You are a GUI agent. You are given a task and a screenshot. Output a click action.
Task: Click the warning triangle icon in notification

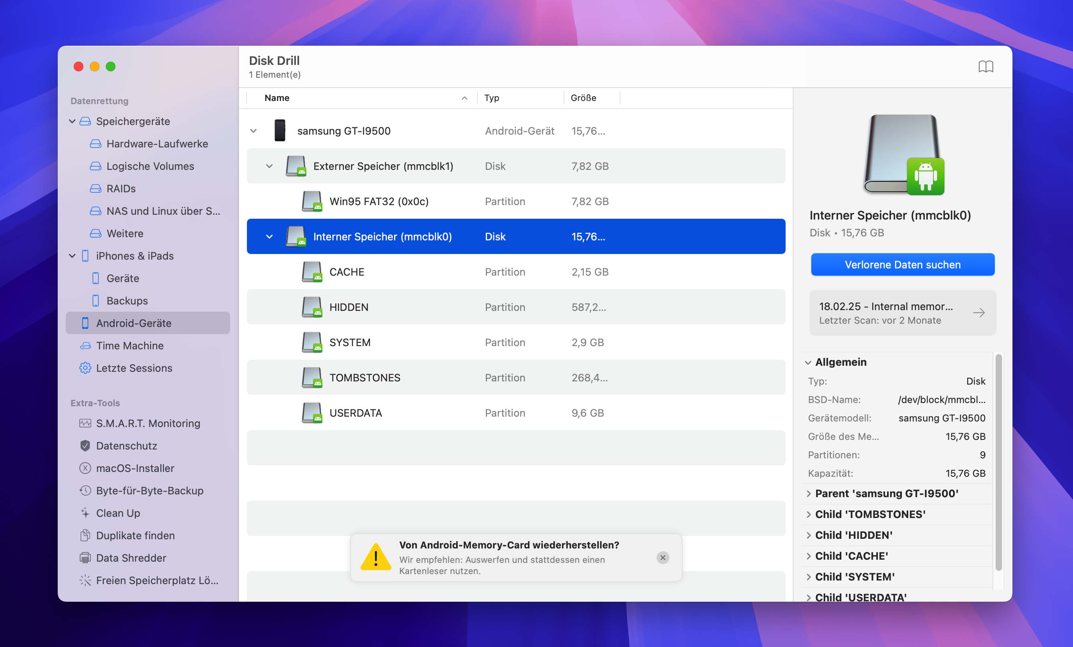tap(376, 557)
